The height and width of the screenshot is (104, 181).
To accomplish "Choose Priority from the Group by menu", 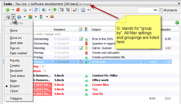I will click(15, 61).
